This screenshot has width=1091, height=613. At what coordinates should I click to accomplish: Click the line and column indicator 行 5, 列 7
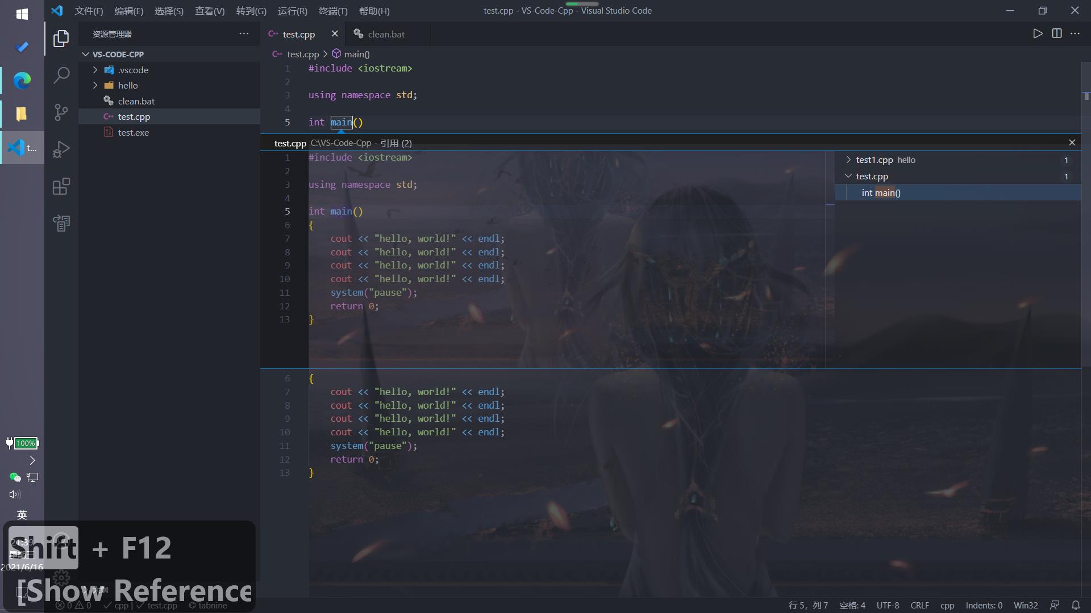coord(808,605)
